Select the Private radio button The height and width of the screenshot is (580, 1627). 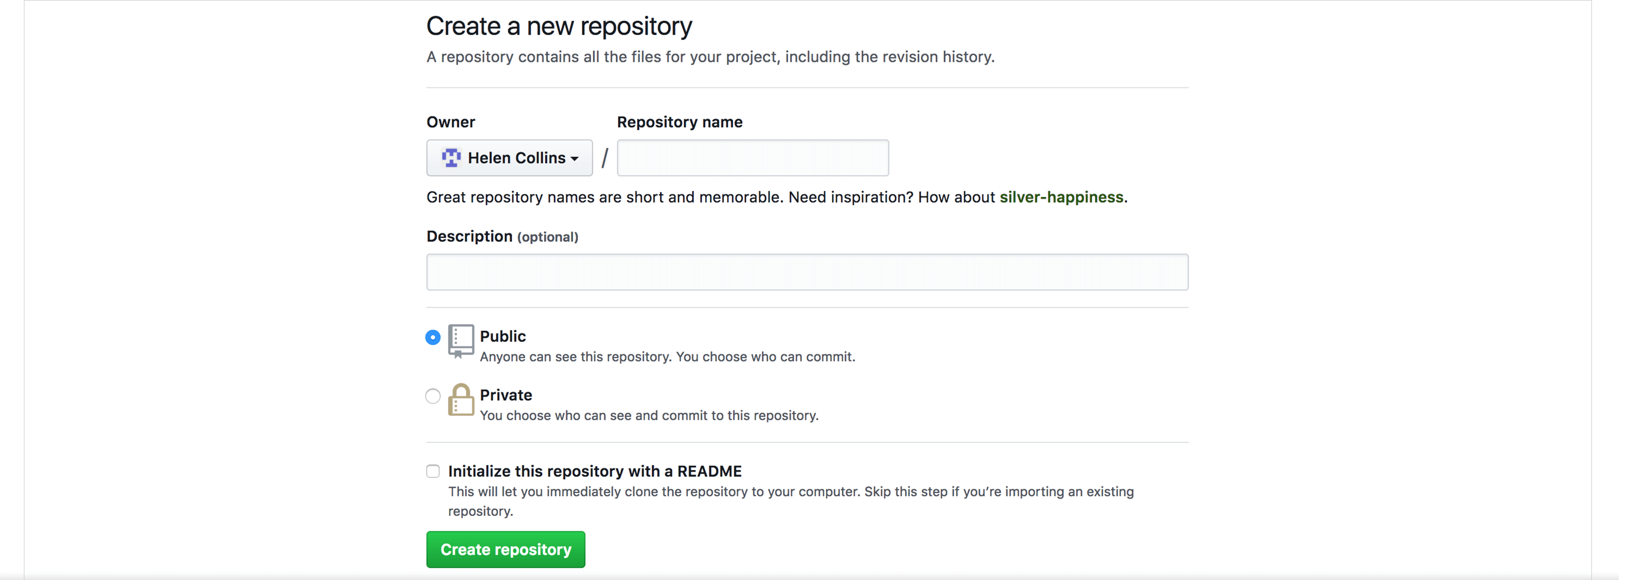pyautogui.click(x=433, y=396)
